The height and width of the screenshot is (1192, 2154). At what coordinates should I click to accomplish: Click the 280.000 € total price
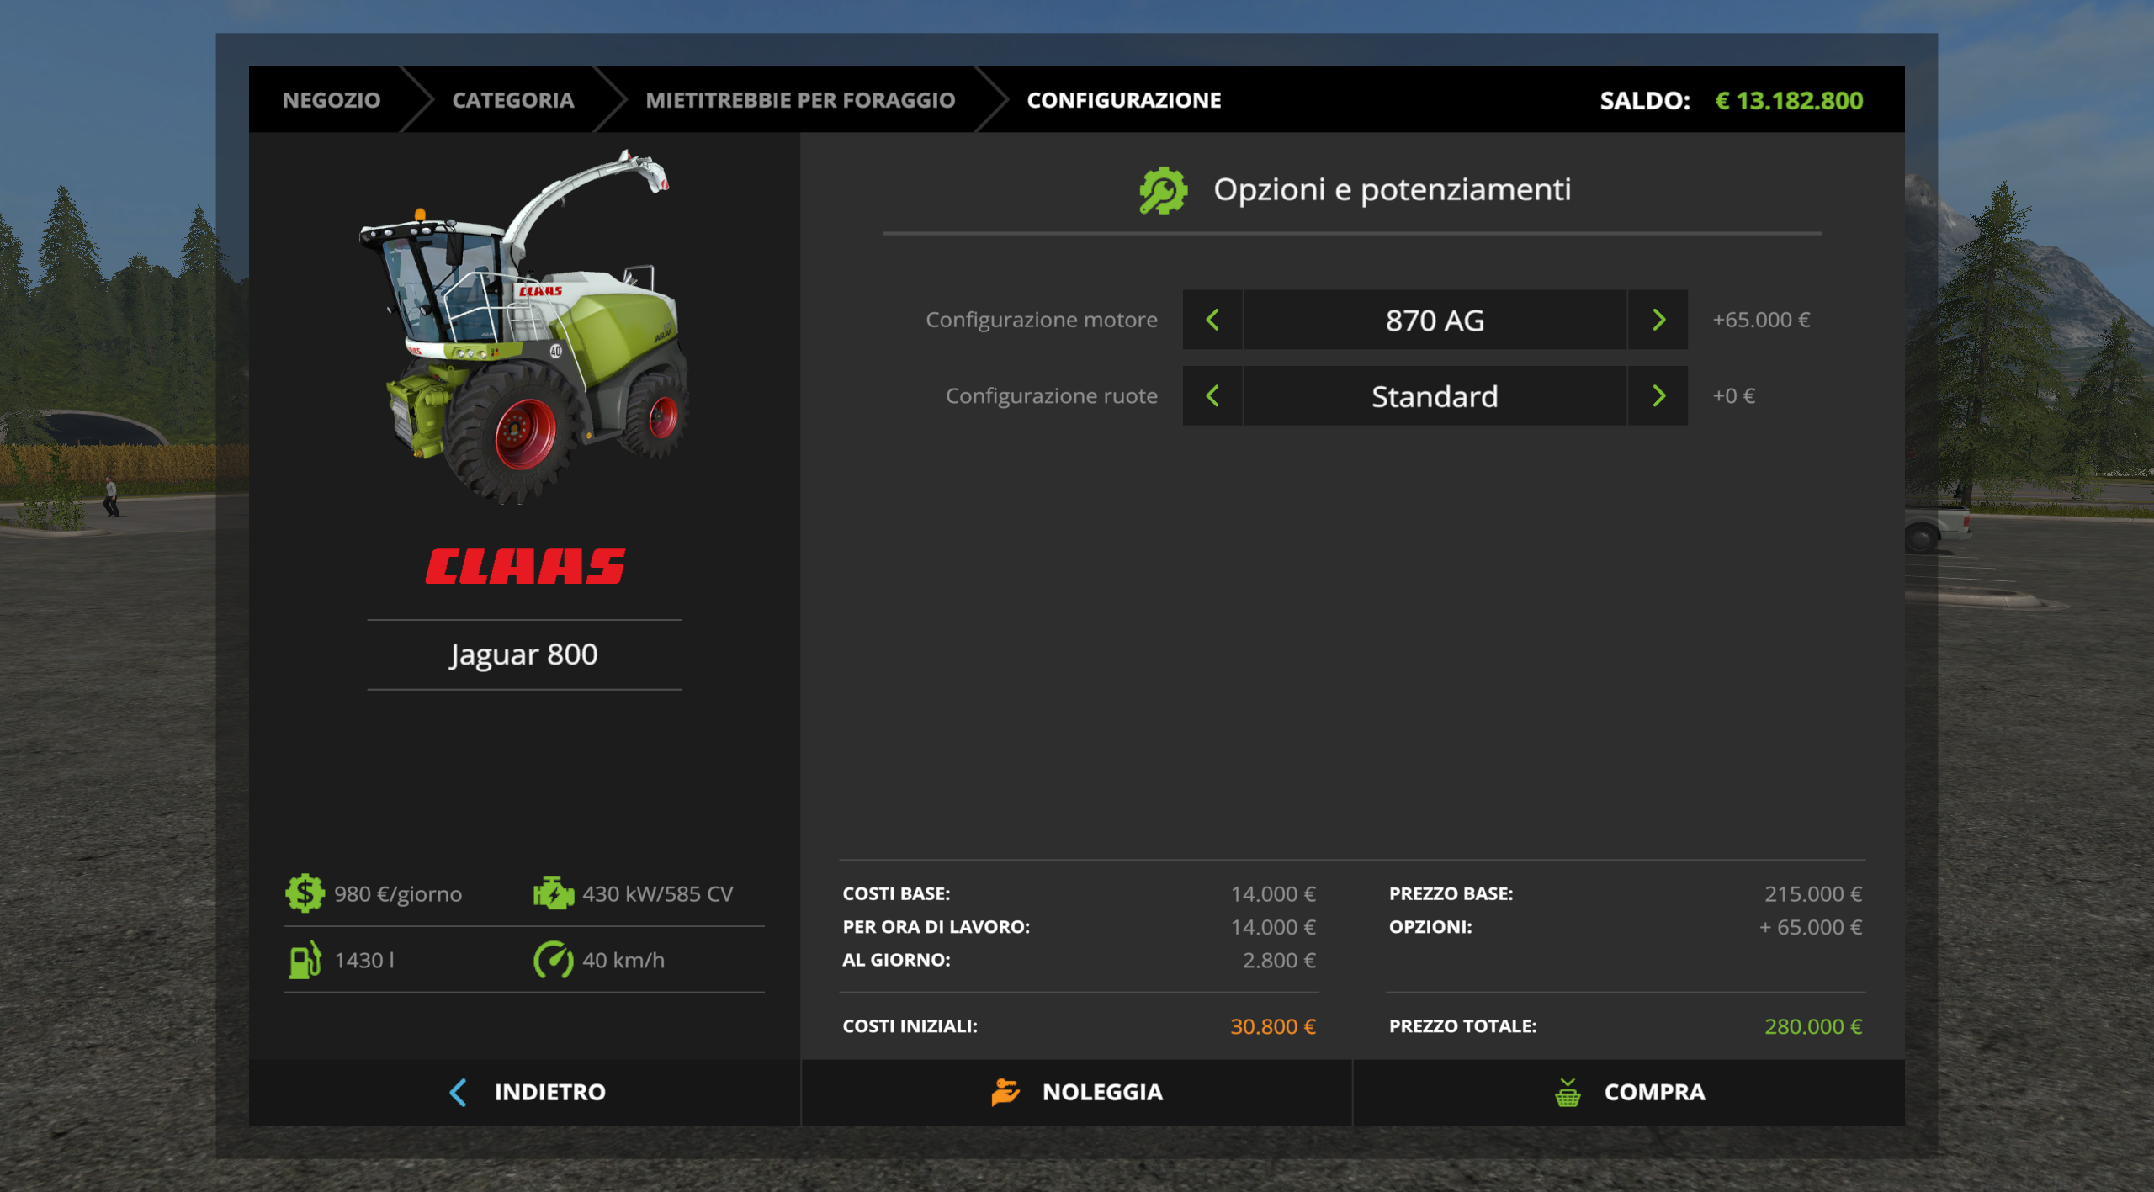tap(1813, 1026)
